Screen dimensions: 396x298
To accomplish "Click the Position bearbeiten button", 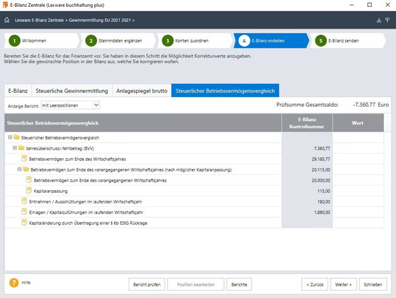I will pos(196,285).
